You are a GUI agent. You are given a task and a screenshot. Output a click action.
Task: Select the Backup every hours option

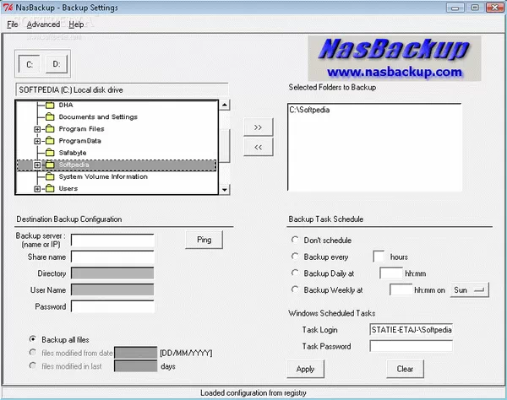coord(295,257)
